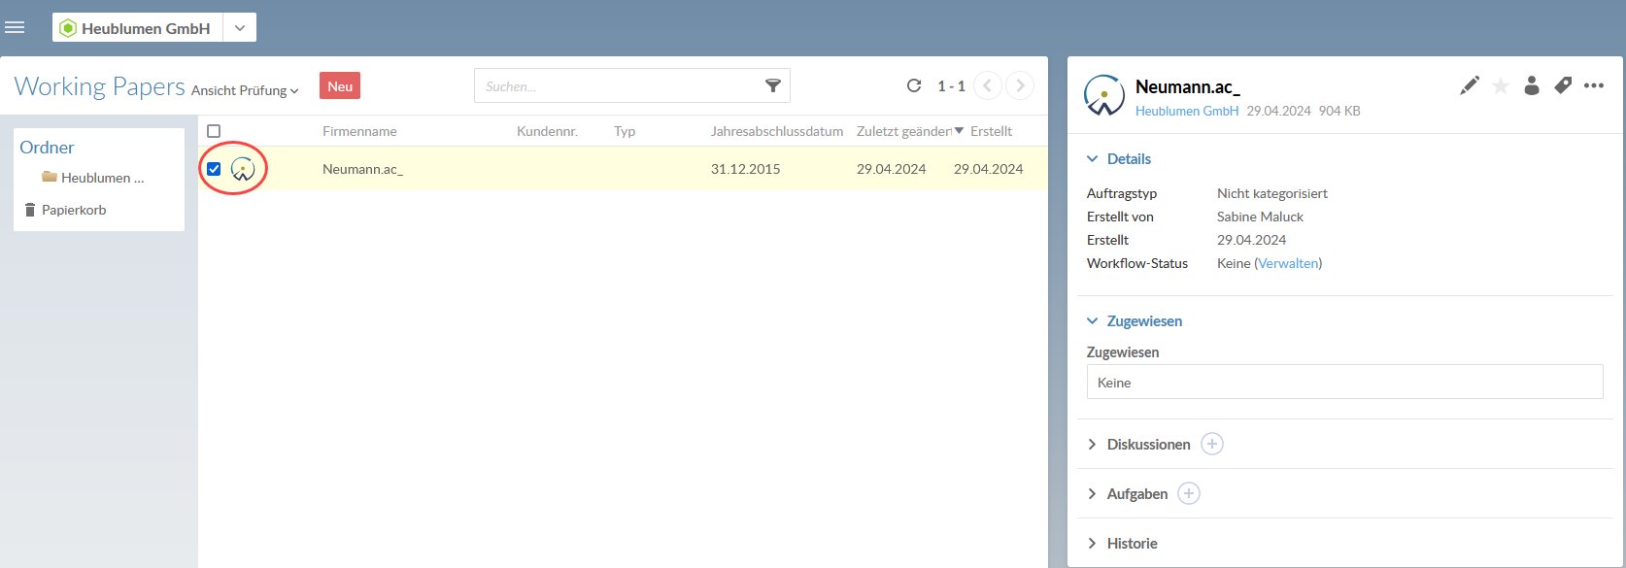Click the large Neumann.ac_ file icon in details

click(1104, 95)
